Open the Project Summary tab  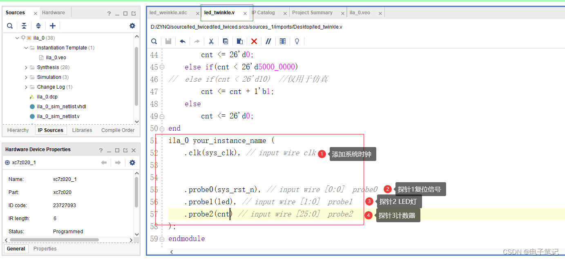(312, 13)
